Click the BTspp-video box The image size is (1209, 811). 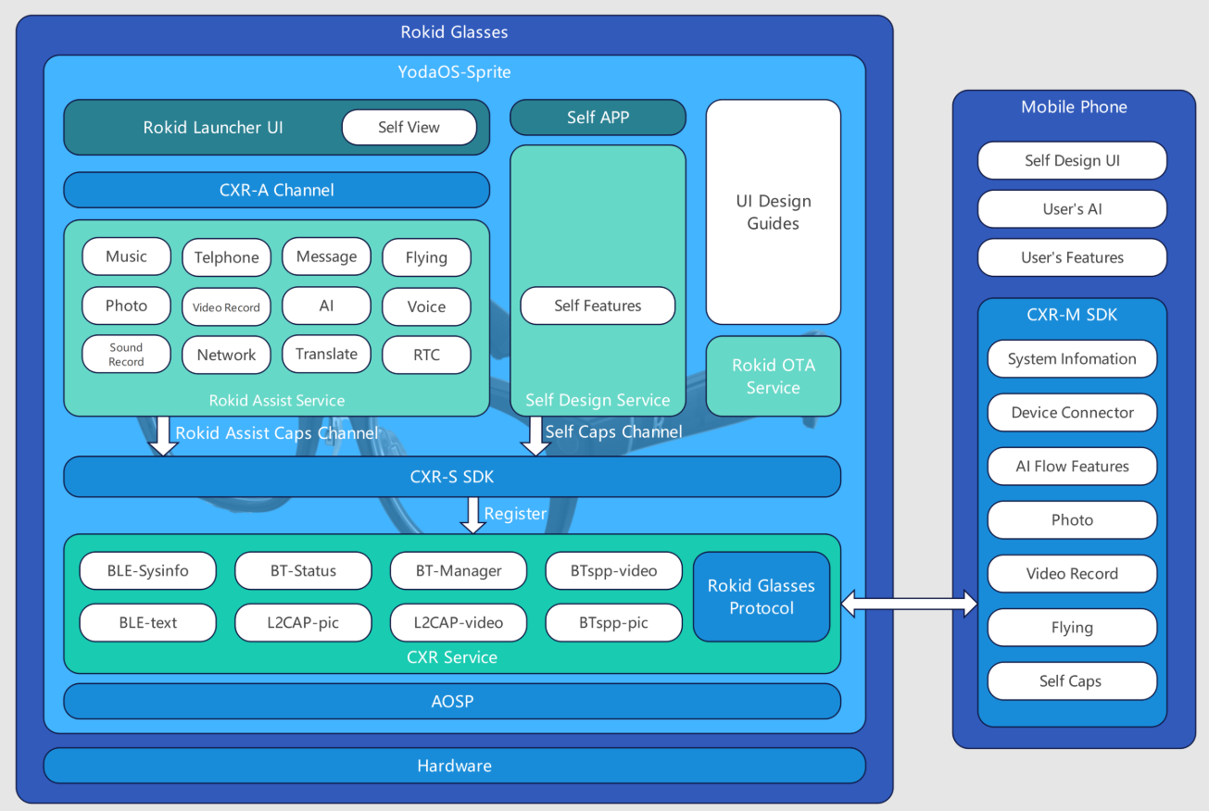tap(613, 571)
